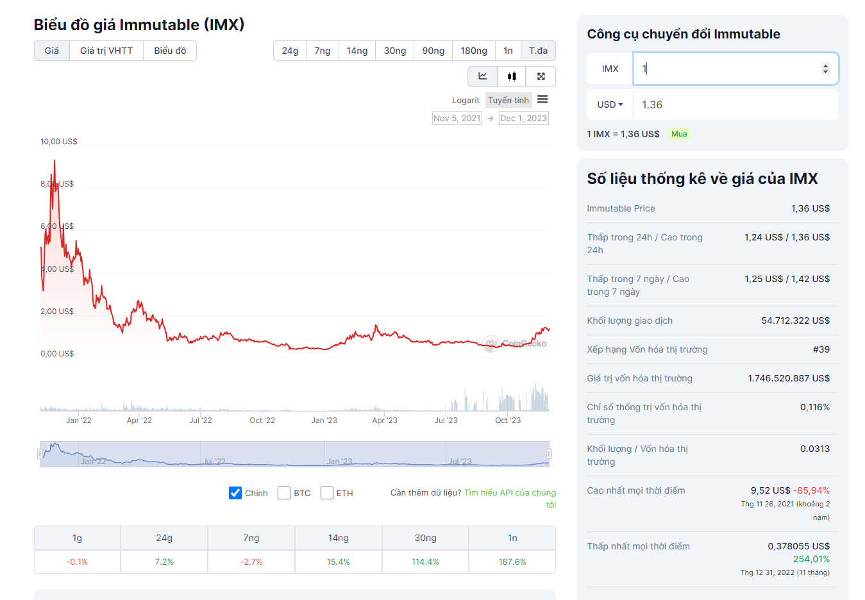
Task: Enable ETH comparison checkbox
Action: 327,493
